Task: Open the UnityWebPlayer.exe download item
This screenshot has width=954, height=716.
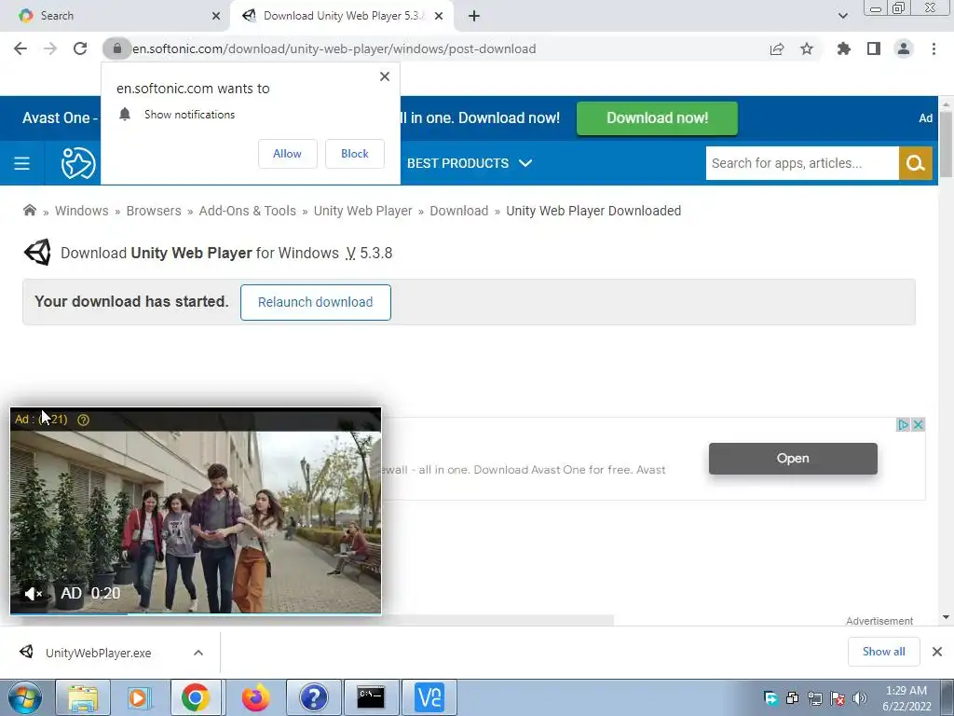Action: 97,653
